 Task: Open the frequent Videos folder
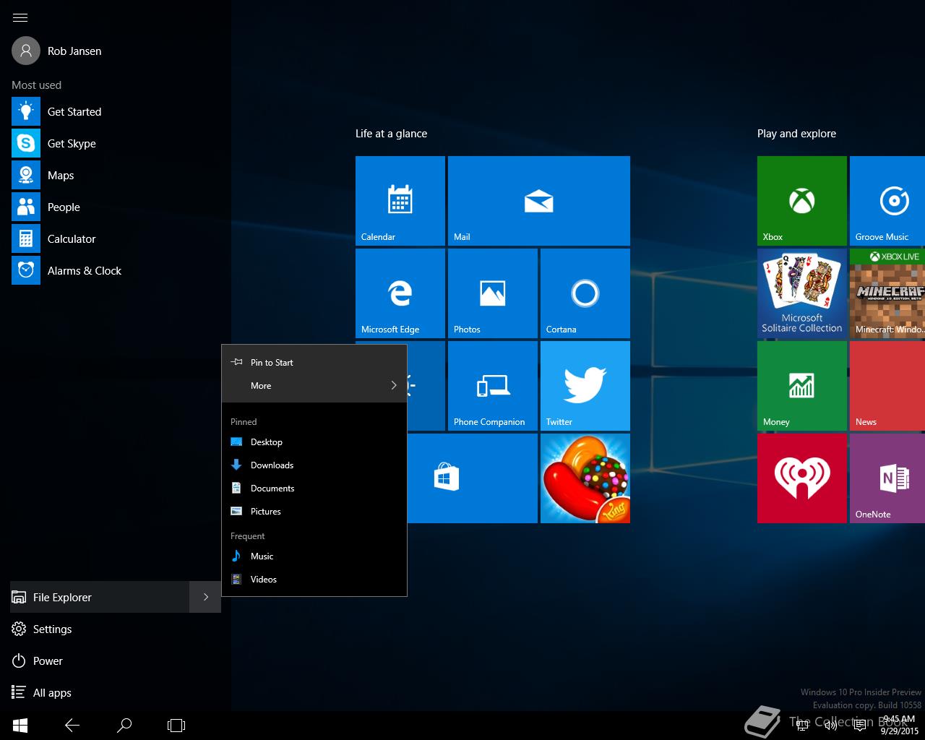click(314, 580)
